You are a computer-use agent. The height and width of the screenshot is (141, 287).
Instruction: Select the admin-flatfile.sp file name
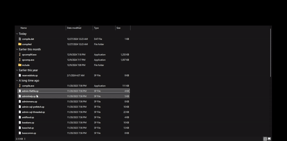click(x=30, y=91)
